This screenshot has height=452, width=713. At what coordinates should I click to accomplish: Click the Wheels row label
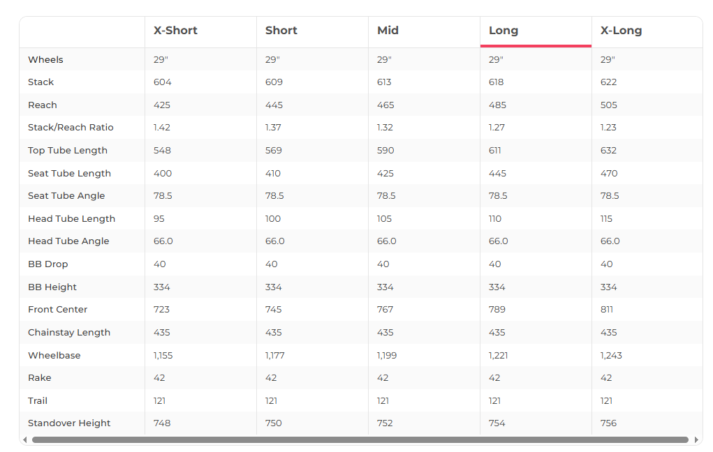click(x=45, y=59)
